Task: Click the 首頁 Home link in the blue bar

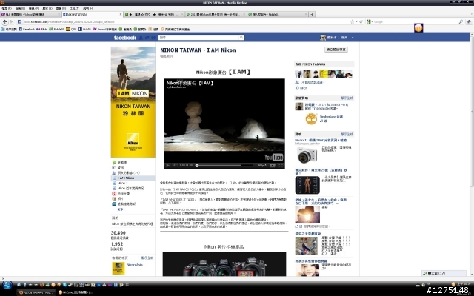Action: pos(344,38)
